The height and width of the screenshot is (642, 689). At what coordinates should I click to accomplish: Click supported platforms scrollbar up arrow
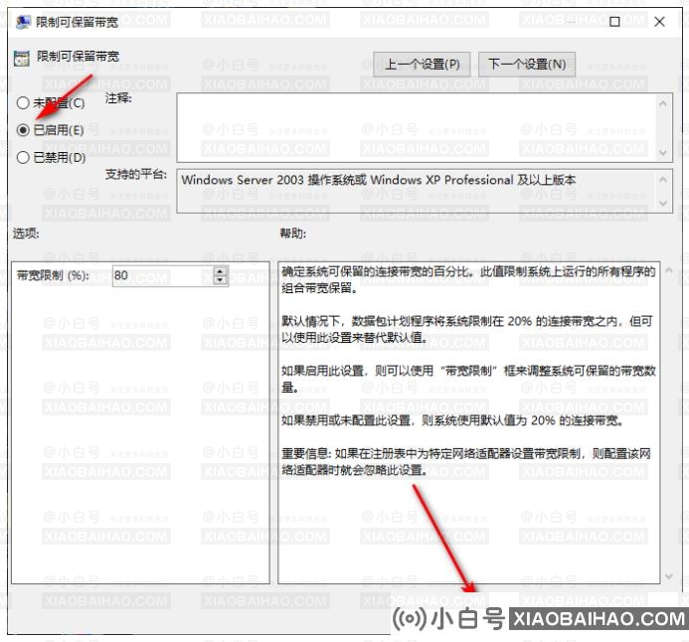coord(663,179)
